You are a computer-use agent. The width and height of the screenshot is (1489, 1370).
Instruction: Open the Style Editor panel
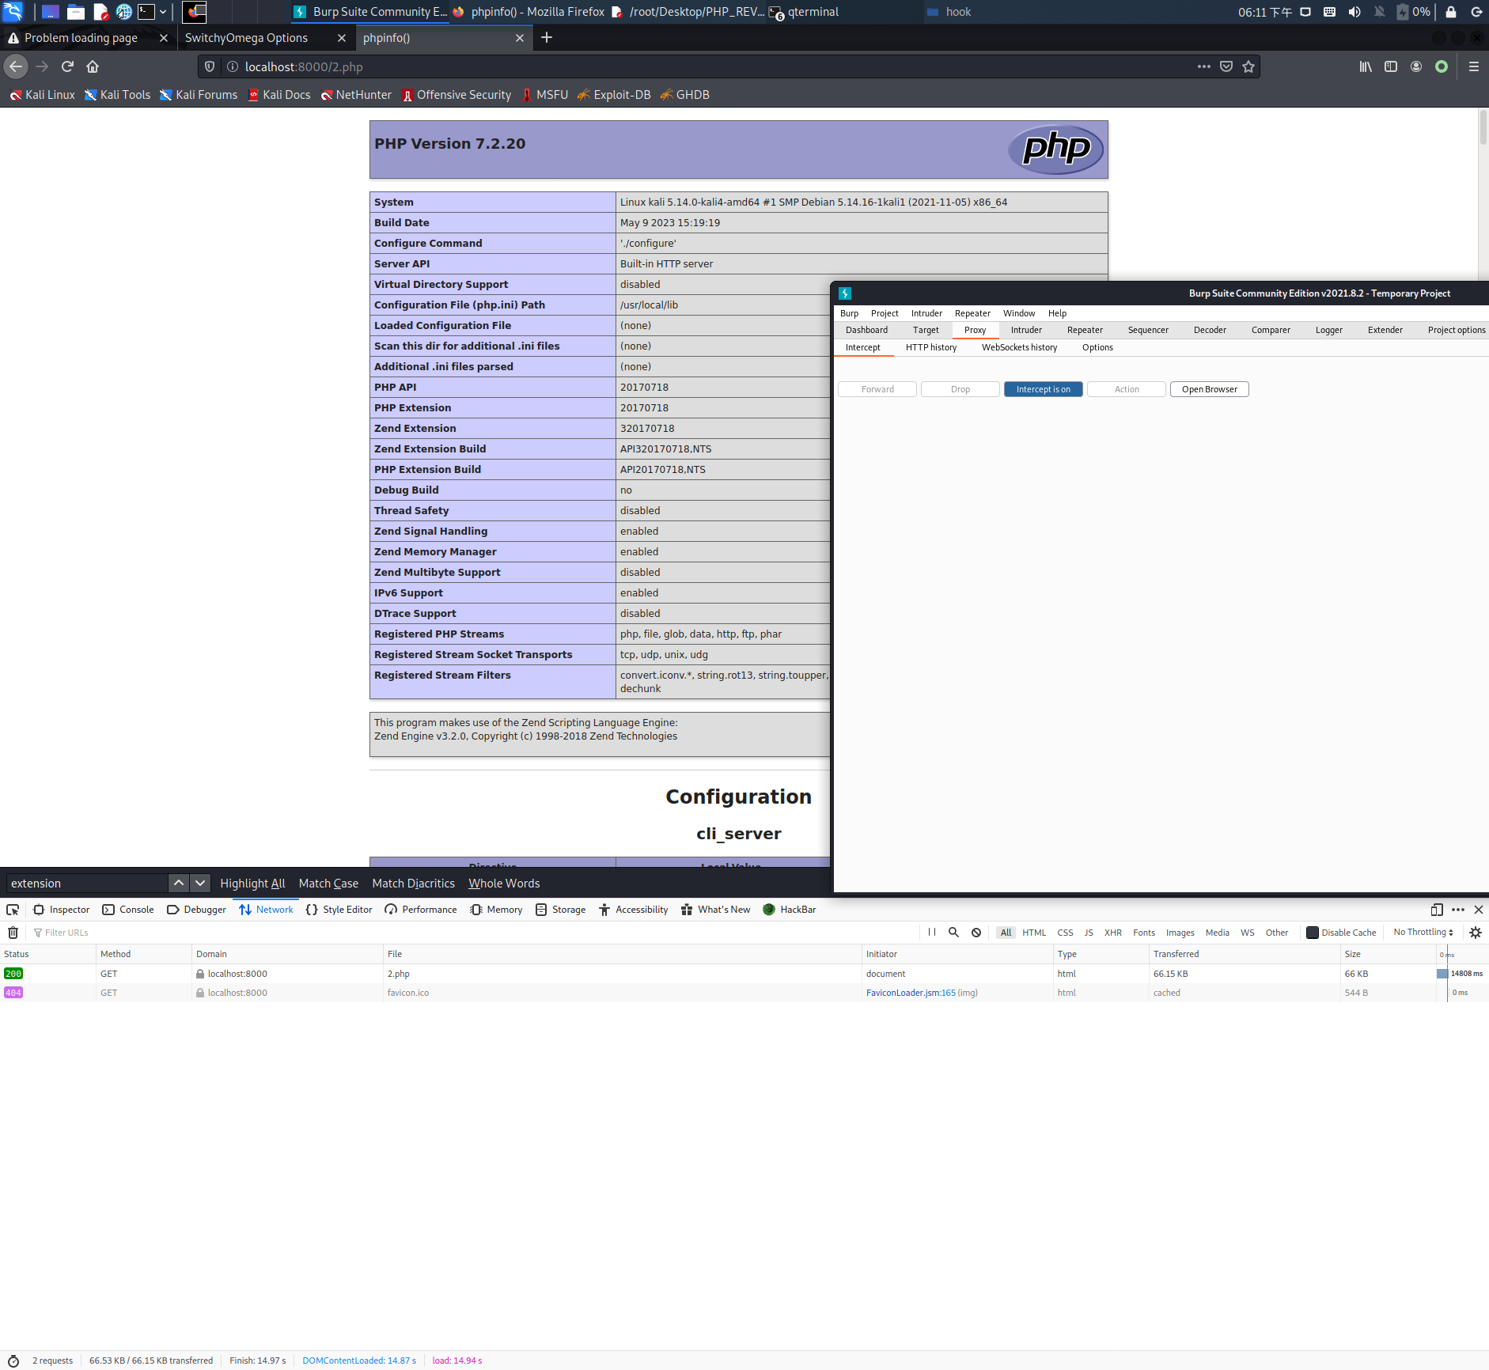(x=339, y=910)
